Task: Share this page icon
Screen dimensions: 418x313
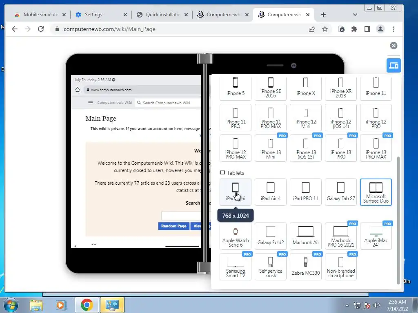Action: coord(311,29)
